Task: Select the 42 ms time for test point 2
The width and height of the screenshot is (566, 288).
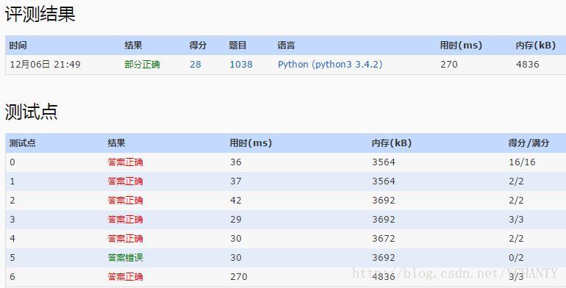Action: click(236, 201)
